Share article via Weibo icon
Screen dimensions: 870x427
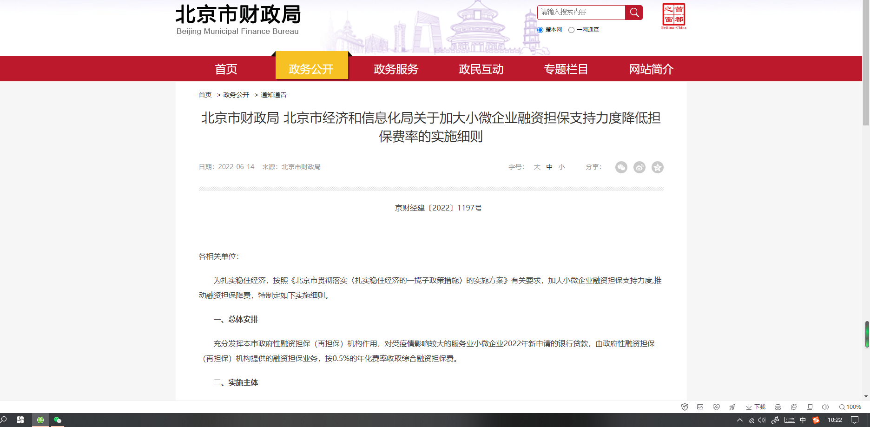coord(639,167)
